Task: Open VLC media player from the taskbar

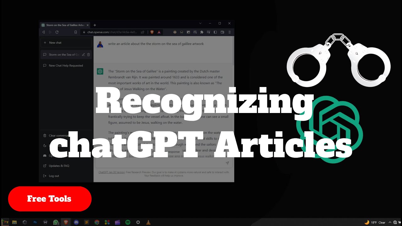Action: click(149, 222)
